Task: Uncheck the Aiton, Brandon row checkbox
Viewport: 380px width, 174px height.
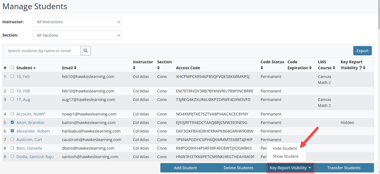Action: [x=12, y=122]
